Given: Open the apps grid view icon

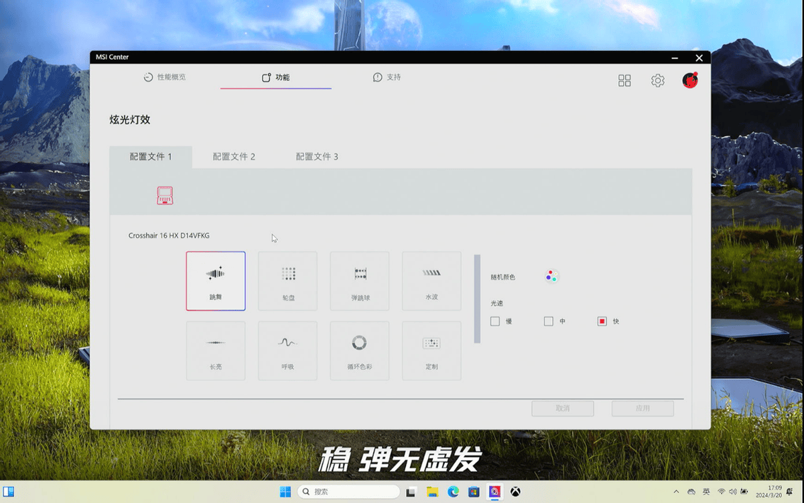Looking at the screenshot, I should coord(624,80).
